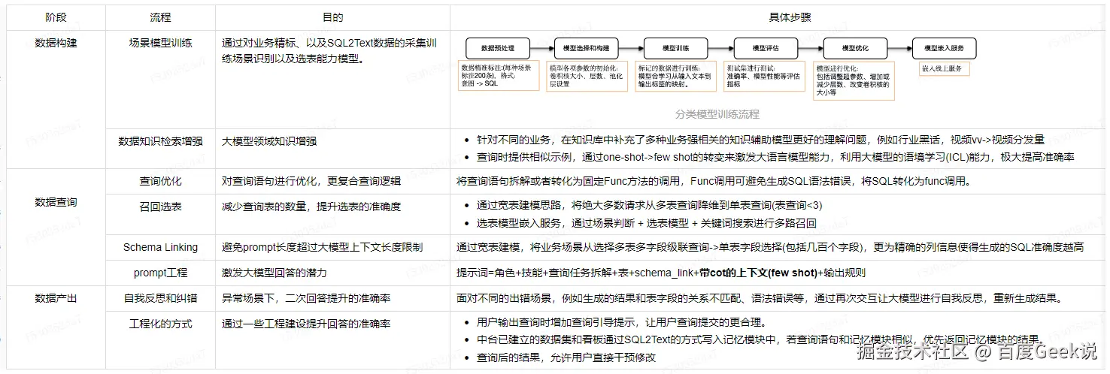Click the text starting '通过宽表建模，将业务场景'
1110x374 pixels.
[x=770, y=247]
